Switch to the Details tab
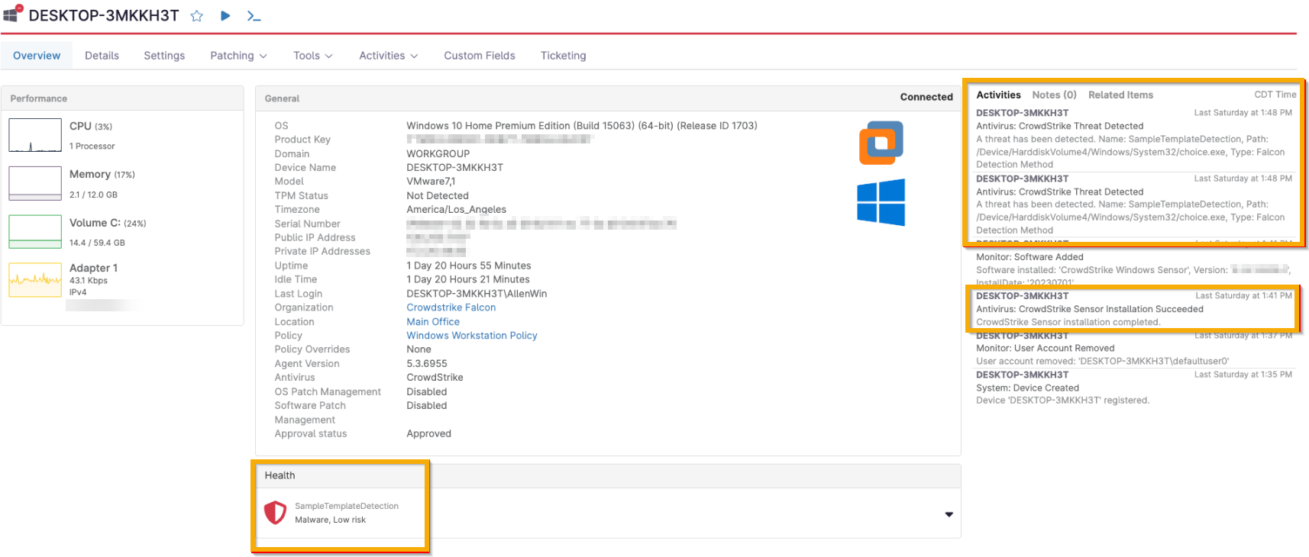 (102, 56)
